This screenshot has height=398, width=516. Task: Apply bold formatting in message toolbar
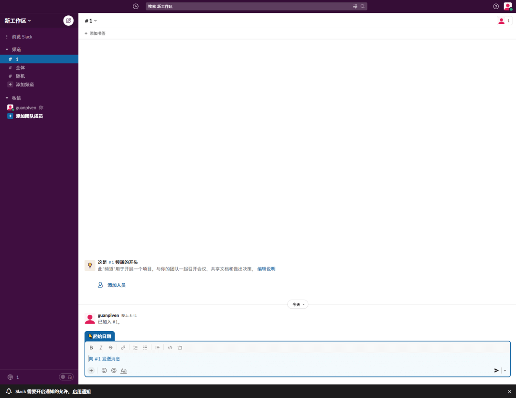[91, 348]
